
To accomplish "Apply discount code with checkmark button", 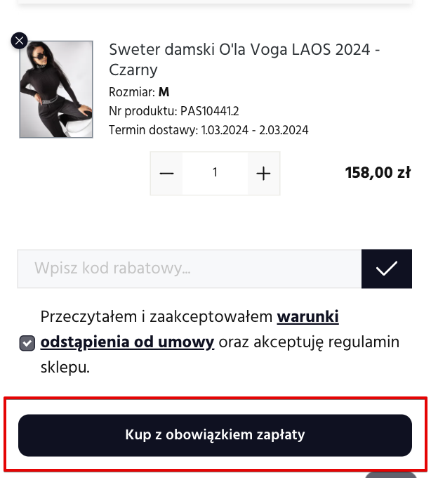I will click(x=386, y=269).
